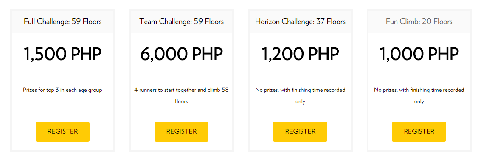The width and height of the screenshot is (481, 160).
Task: Select the 'Full Challenge: 59 Floors' heading
Action: coord(62,22)
